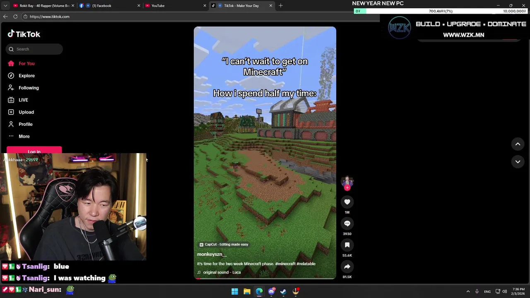Open comments via speech bubble icon
530x298 pixels.
pos(347,223)
